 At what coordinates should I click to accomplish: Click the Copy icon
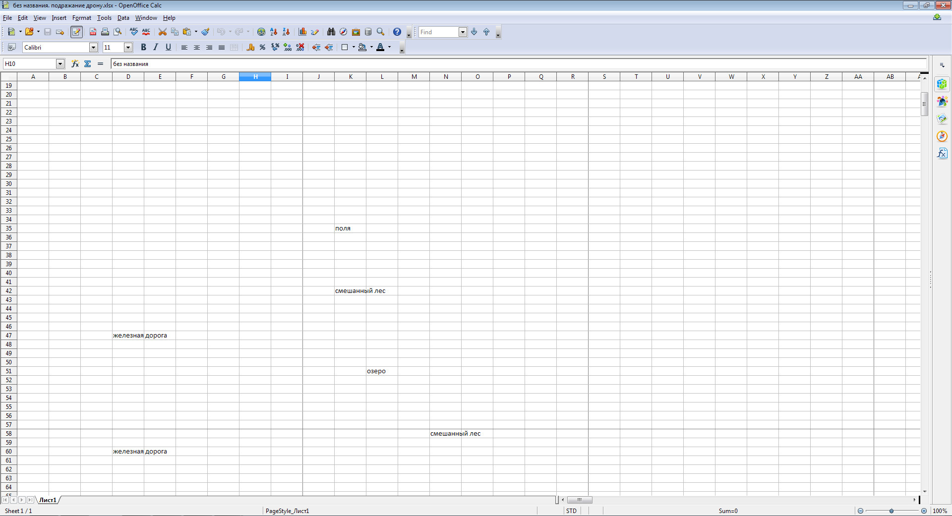(x=175, y=32)
